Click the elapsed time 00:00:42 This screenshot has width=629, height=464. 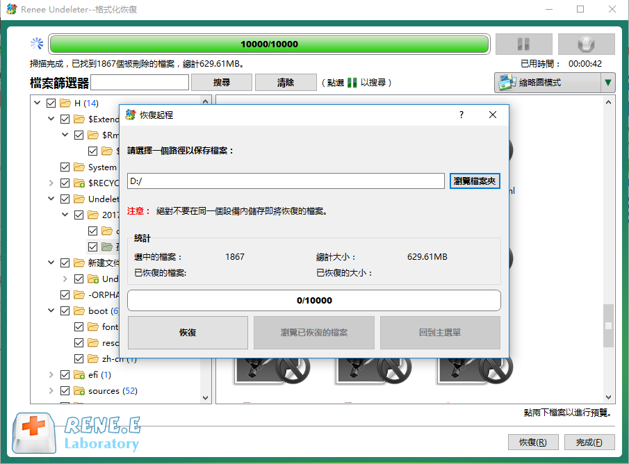tap(585, 64)
